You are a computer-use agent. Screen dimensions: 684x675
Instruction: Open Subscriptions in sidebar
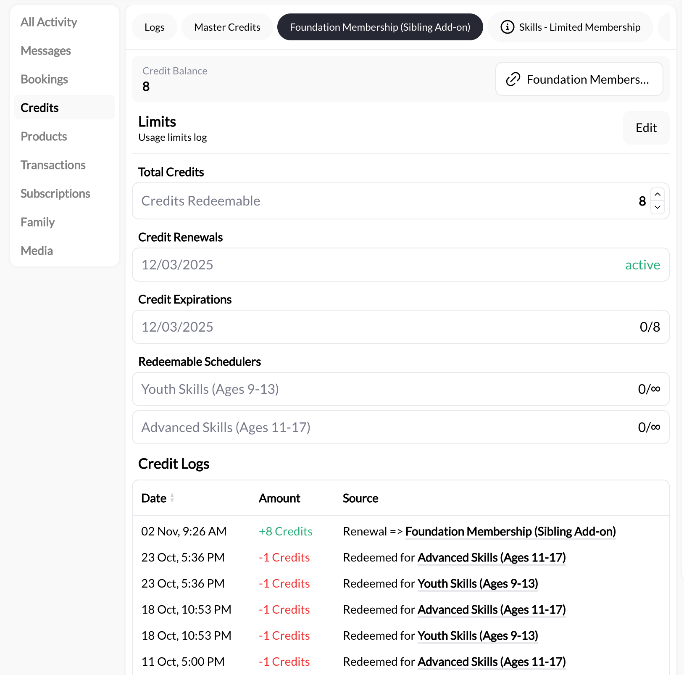[x=55, y=193]
